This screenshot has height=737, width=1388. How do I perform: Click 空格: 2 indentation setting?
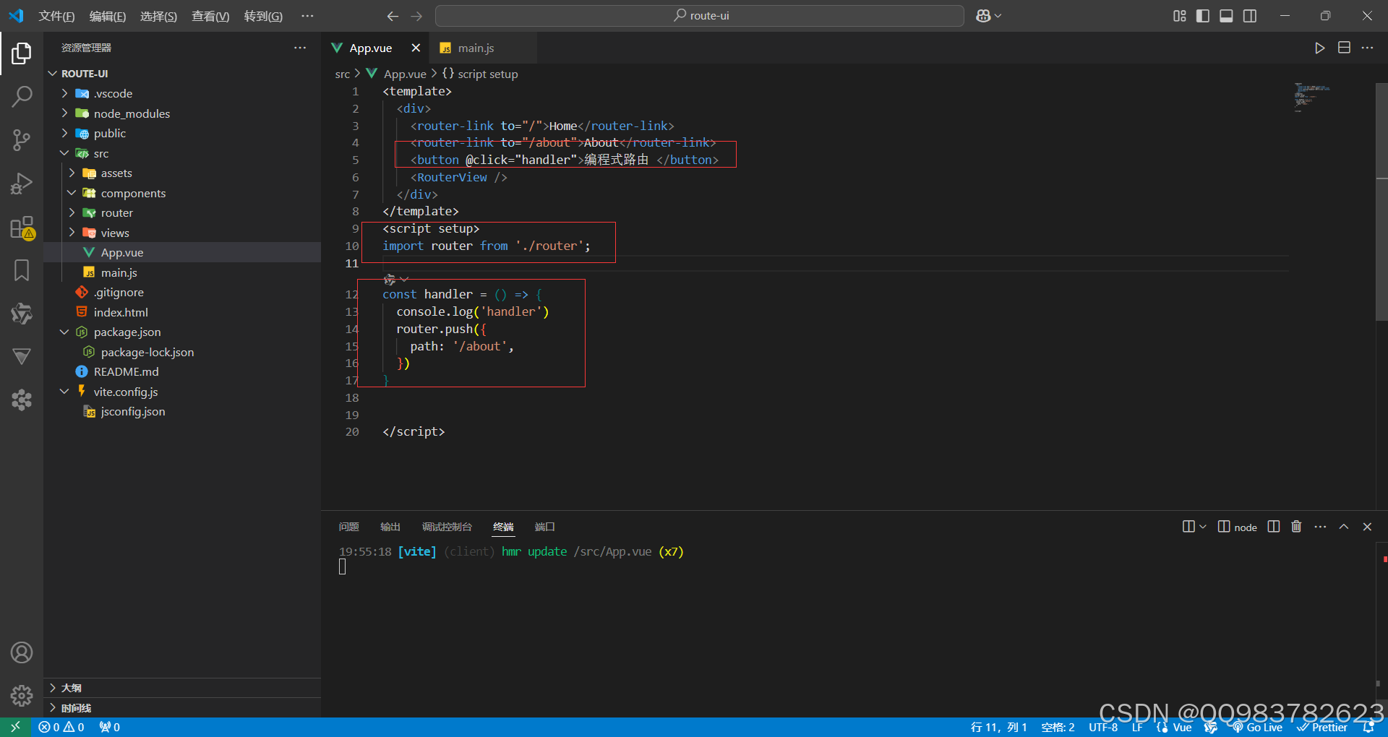pos(1058,728)
